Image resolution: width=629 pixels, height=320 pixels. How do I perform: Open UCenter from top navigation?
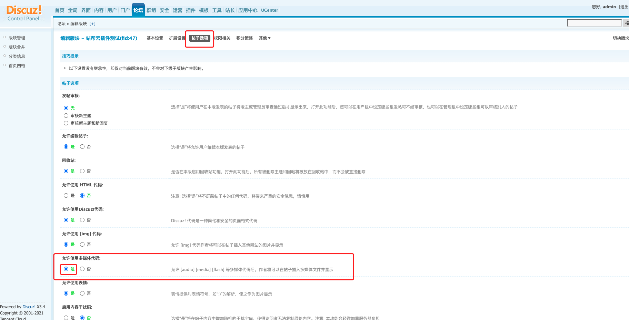pyautogui.click(x=269, y=10)
